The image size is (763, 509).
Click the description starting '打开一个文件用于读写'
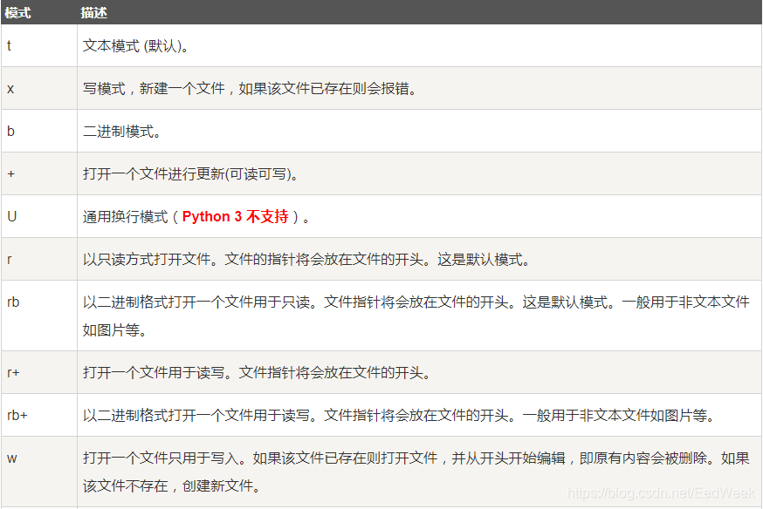tap(257, 372)
